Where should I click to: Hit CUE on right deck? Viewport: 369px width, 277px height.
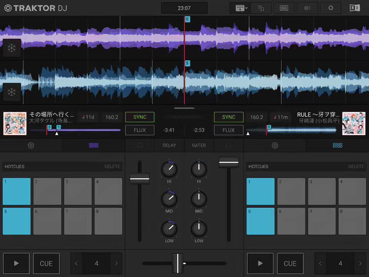(290, 263)
